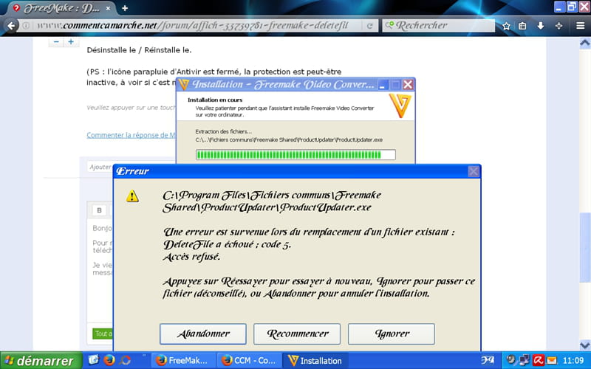Click the 'Ajouter' comment field
This screenshot has width=591, height=369.
(100, 167)
